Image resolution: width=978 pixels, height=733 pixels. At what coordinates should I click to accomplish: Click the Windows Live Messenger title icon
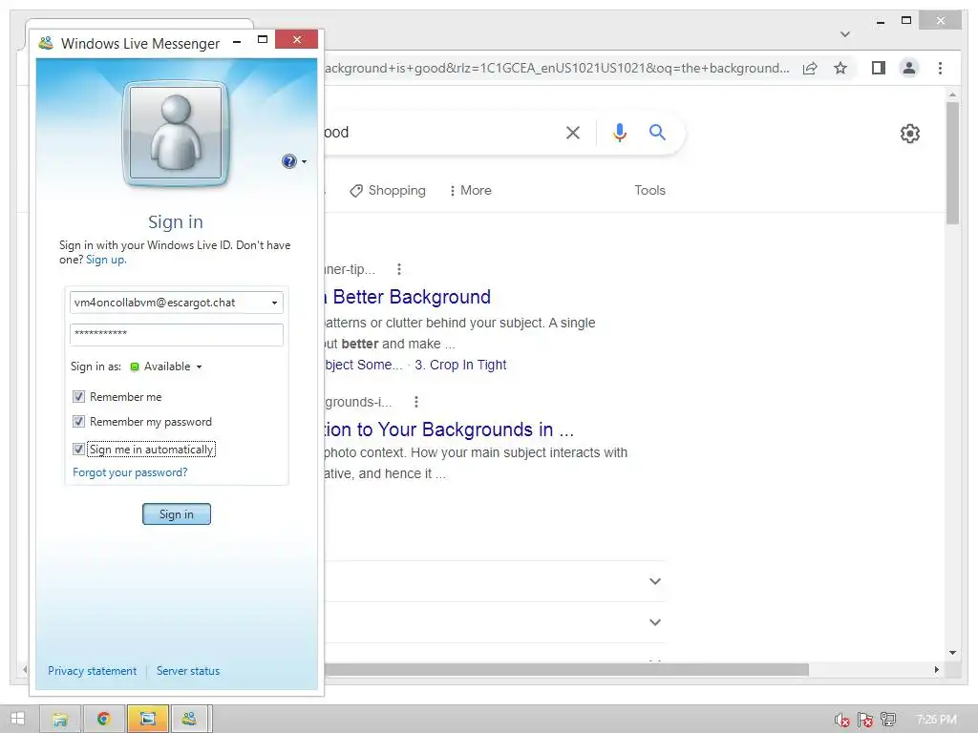(x=46, y=43)
